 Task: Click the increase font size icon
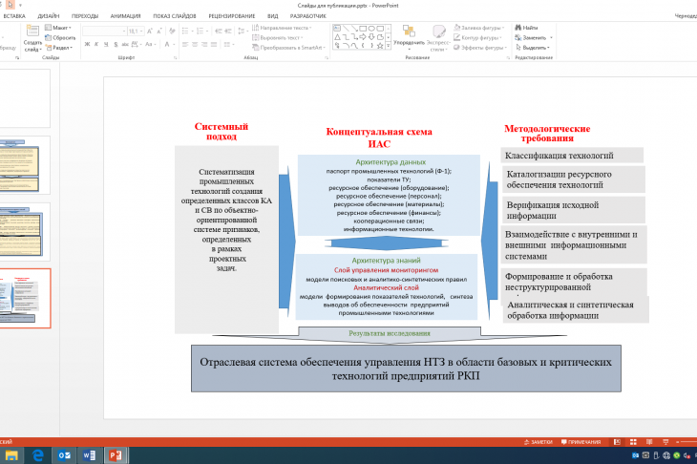coord(149,32)
